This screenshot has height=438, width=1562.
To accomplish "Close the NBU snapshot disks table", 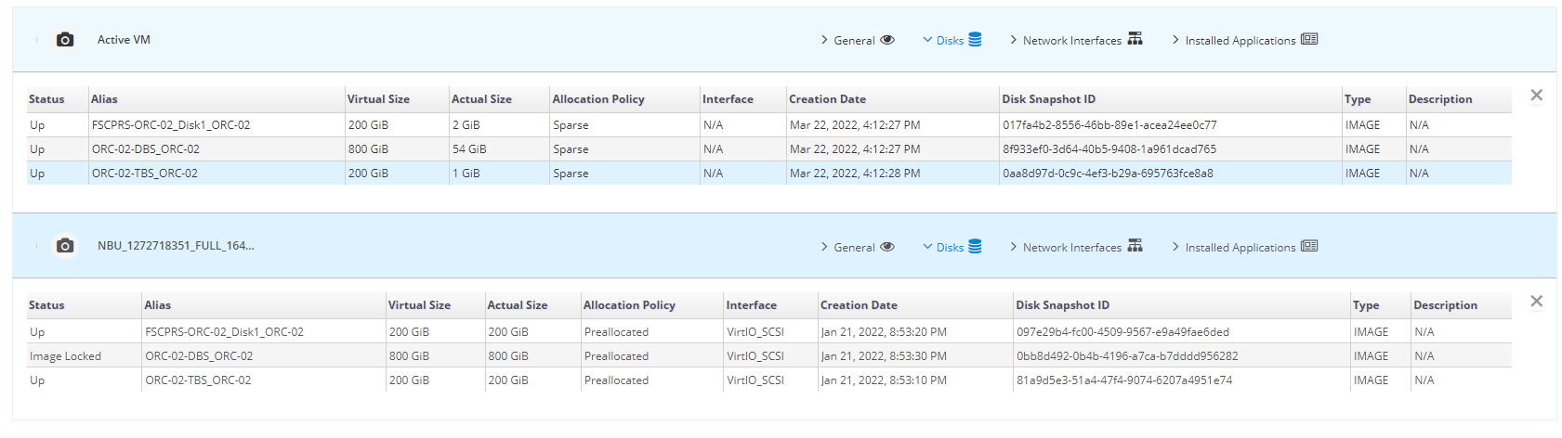I will [x=1536, y=302].
